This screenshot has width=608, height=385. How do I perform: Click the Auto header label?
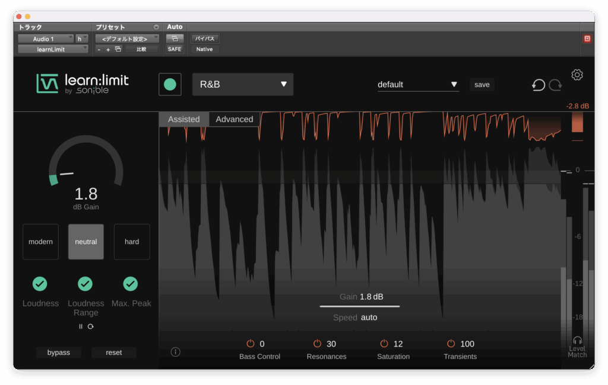pyautogui.click(x=175, y=27)
